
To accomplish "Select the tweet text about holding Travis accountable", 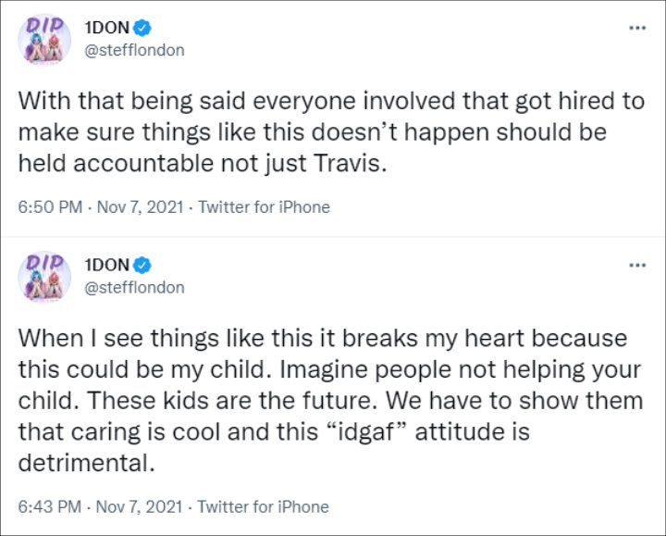I will (331, 132).
